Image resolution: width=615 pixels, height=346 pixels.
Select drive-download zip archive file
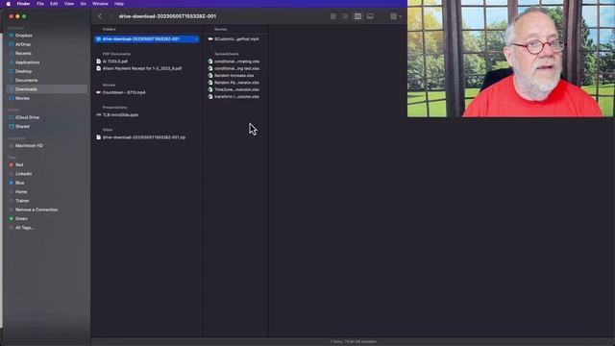[x=144, y=137]
